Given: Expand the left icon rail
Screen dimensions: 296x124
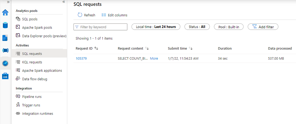Looking at the screenshot, I should [x=8, y=2].
